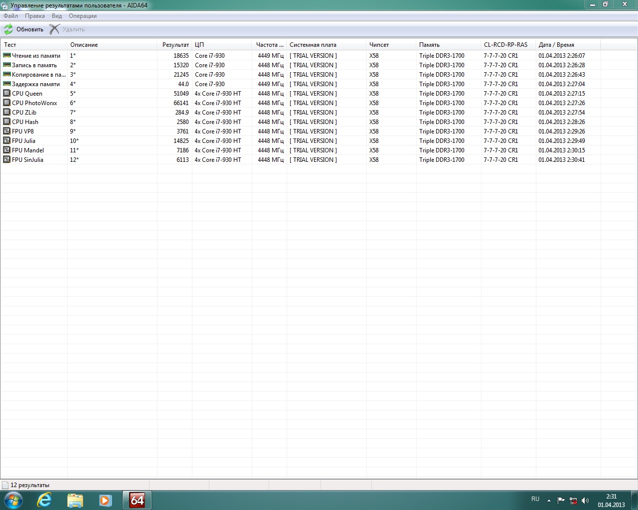
Task: Sort by Системная плата column header
Action: (x=326, y=45)
